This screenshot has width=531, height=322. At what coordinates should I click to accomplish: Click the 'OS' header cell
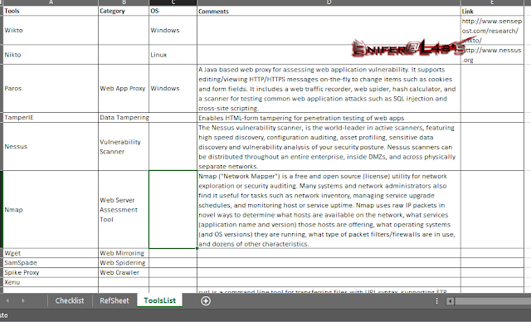coord(173,11)
